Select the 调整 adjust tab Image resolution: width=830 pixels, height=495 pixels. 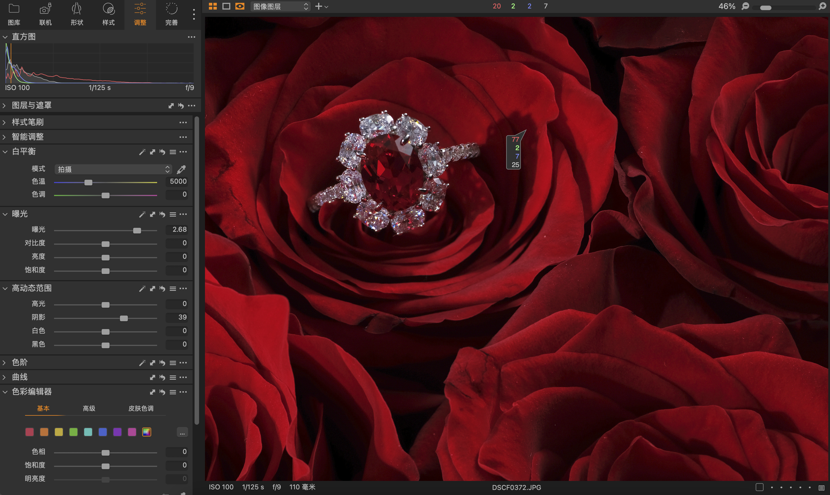[140, 15]
